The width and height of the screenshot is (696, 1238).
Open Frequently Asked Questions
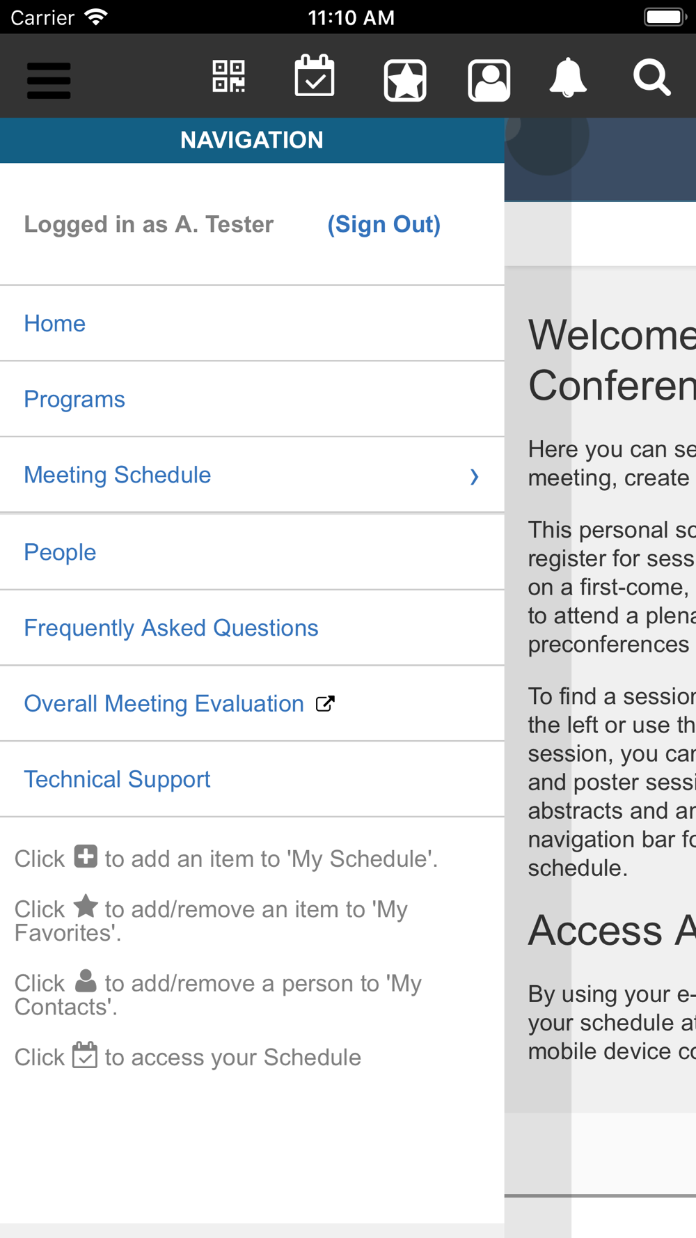click(x=171, y=628)
